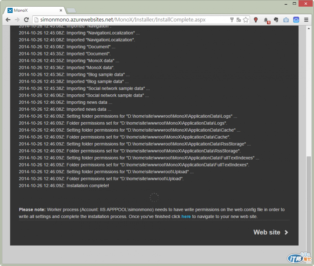This screenshot has height=266, width=314.
Task: Click the page icon in the address bar
Action: coord(36,20)
